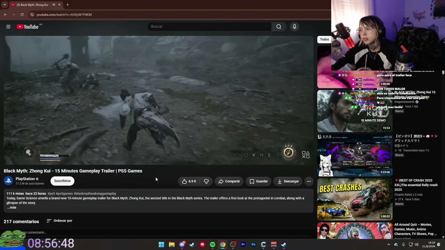Start voice search with the microphone
This screenshot has width=445, height=250.
294,27
